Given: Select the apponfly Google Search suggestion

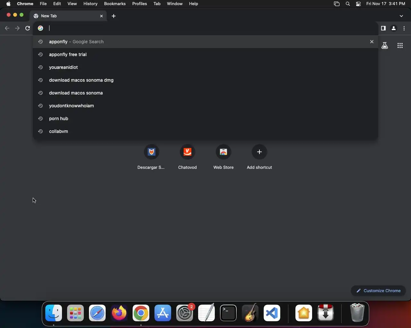Looking at the screenshot, I should (205, 42).
